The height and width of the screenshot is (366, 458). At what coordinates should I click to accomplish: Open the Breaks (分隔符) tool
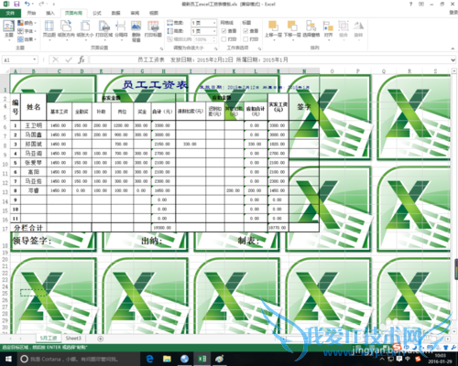[x=121, y=30]
